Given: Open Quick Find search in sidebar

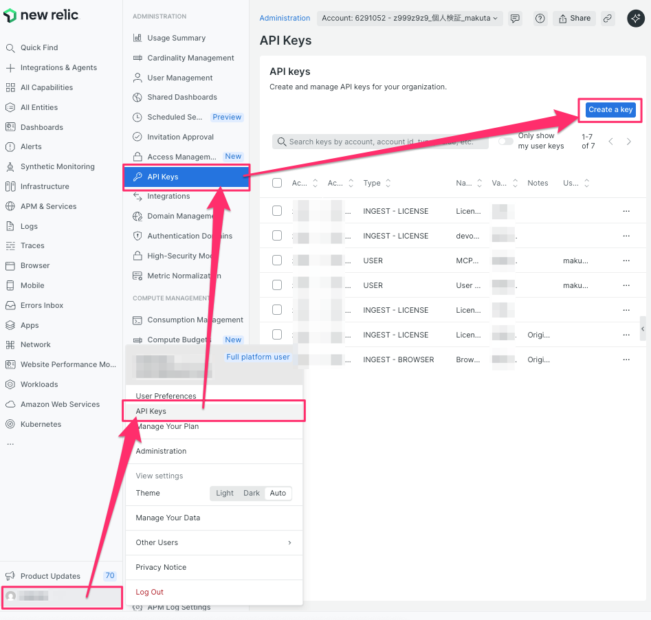Looking at the screenshot, I should pos(39,48).
